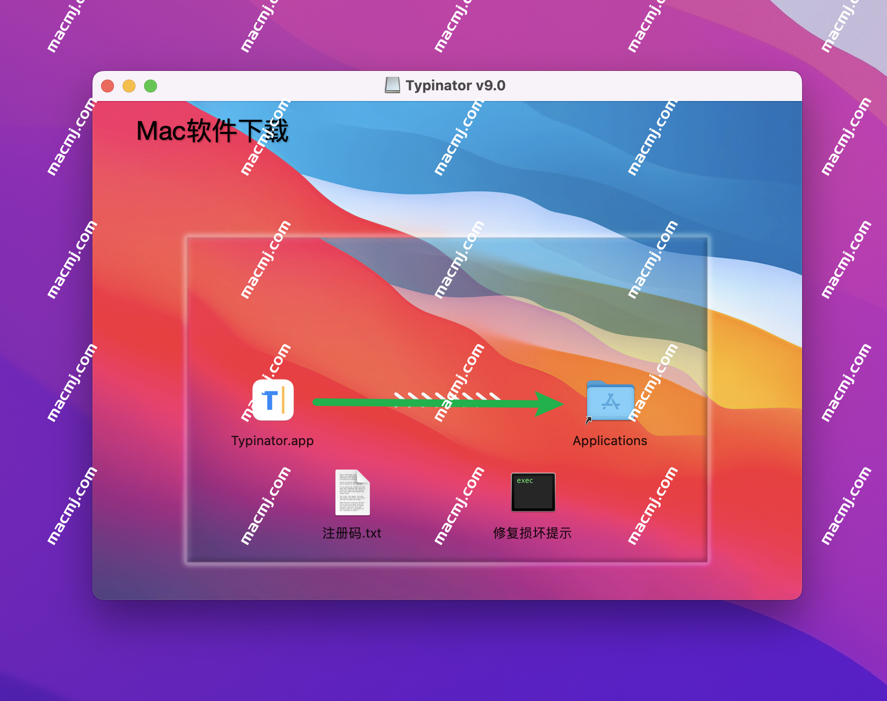The height and width of the screenshot is (701, 887).
Task: Close the Typinator v9.0 window
Action: [x=108, y=86]
